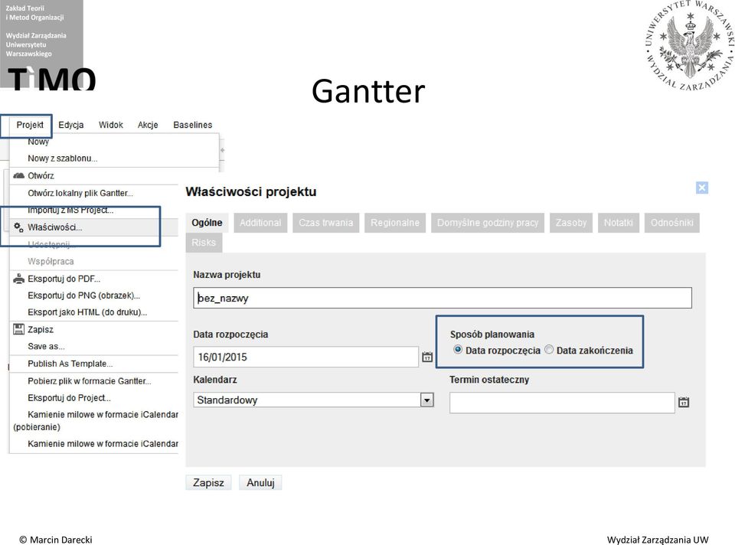Close the Właściwości projektu dialog

702,188
